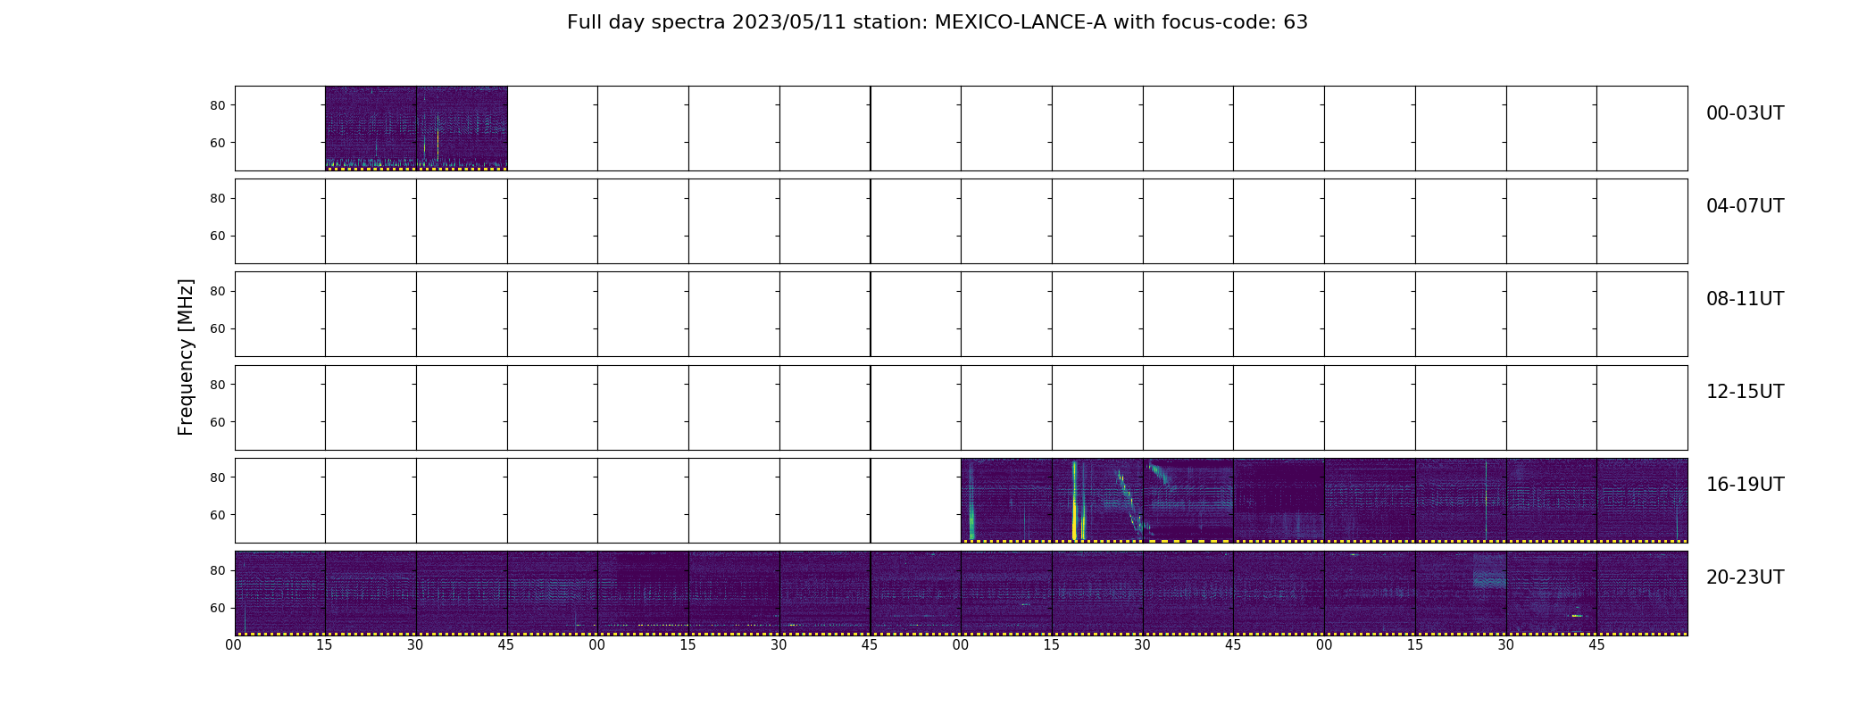Click the 60 tick label of 16-19UT row
This screenshot has width=1875, height=714.
pyautogui.click(x=218, y=515)
